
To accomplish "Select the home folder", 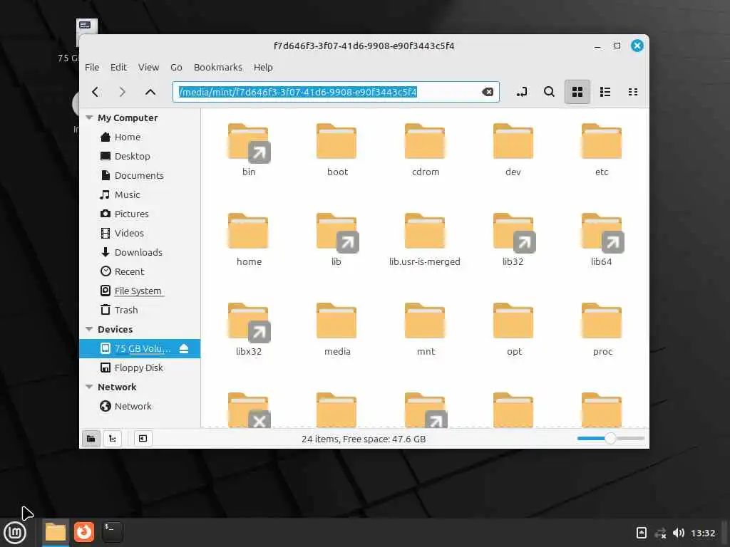I will tap(249, 239).
